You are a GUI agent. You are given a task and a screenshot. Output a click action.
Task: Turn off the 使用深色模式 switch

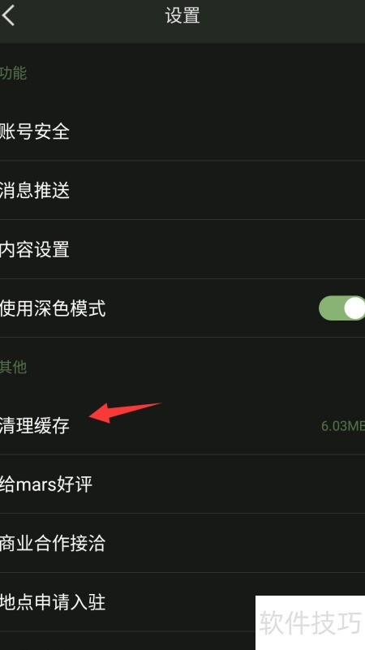click(341, 308)
